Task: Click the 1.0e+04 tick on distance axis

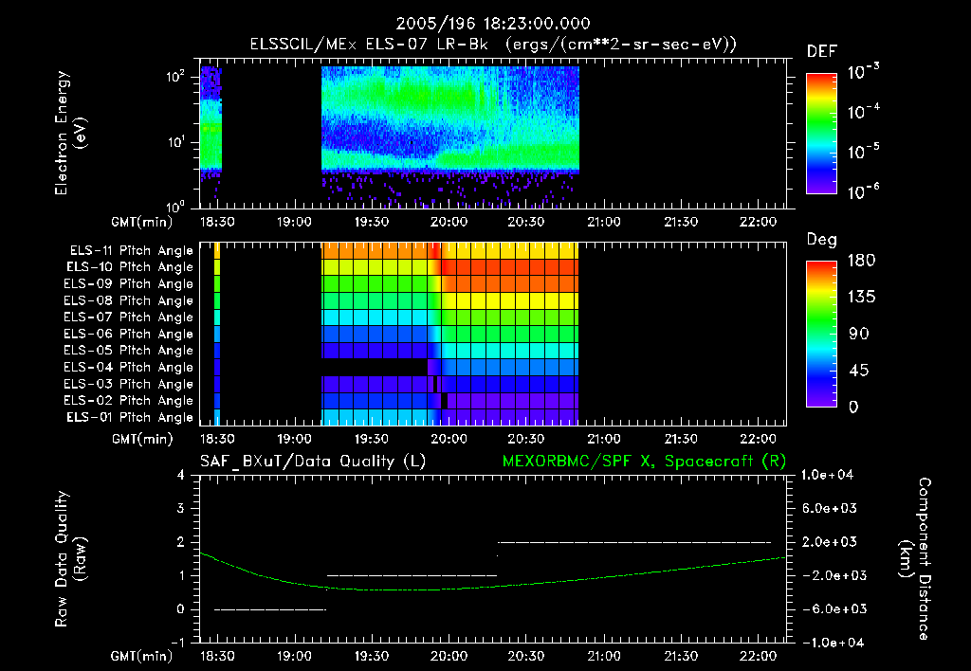Action: click(x=827, y=475)
